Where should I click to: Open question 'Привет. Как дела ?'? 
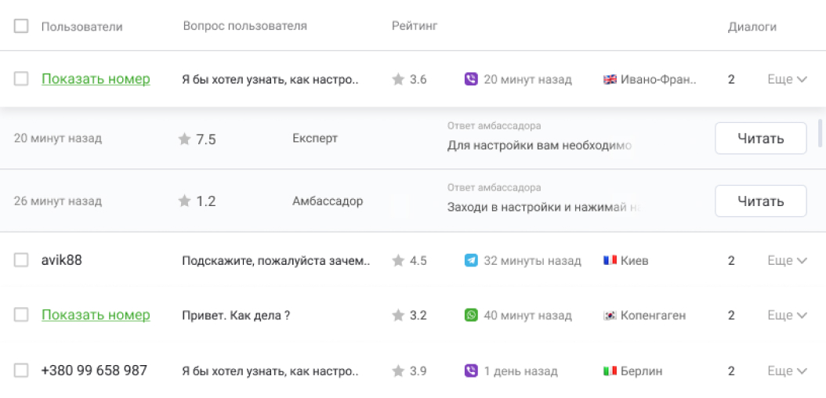(236, 315)
